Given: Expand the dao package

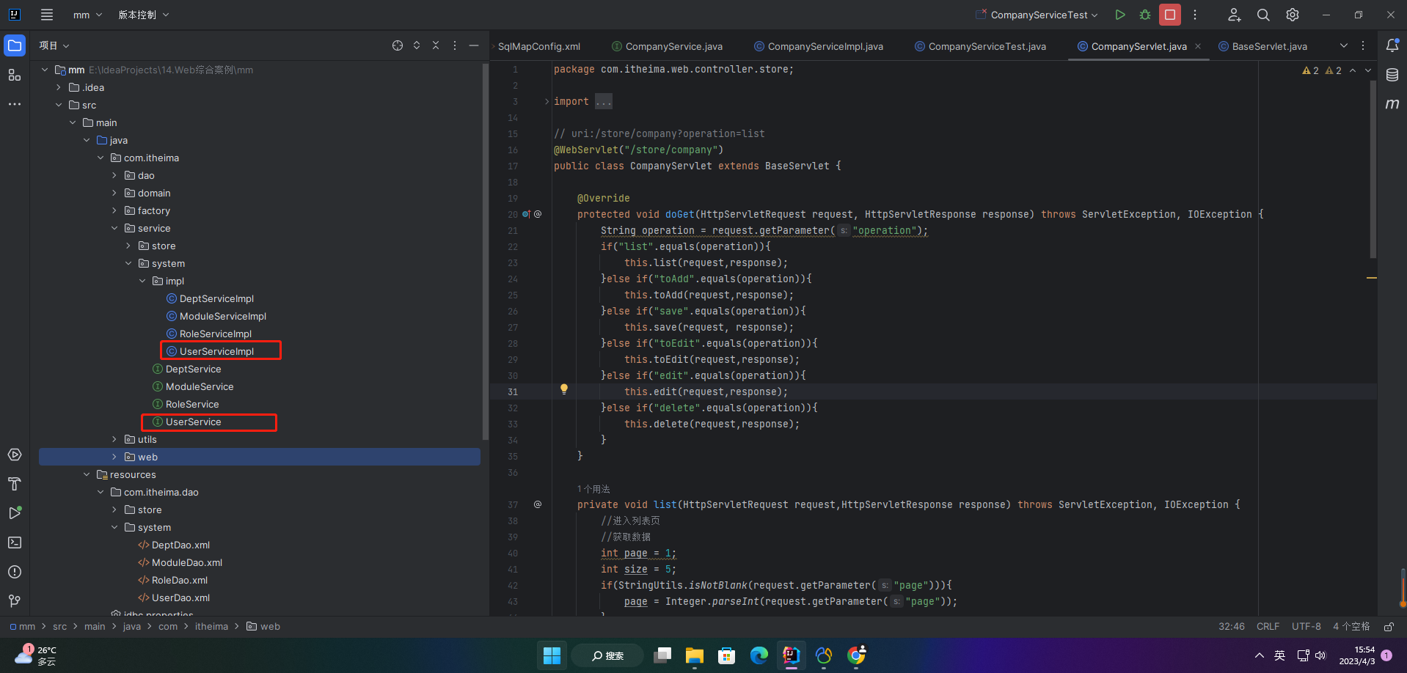Looking at the screenshot, I should pyautogui.click(x=114, y=175).
